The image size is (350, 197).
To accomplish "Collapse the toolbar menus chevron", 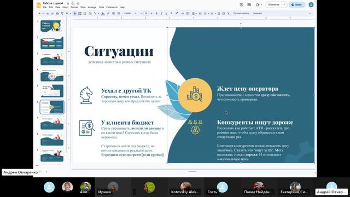I will coord(310,13).
